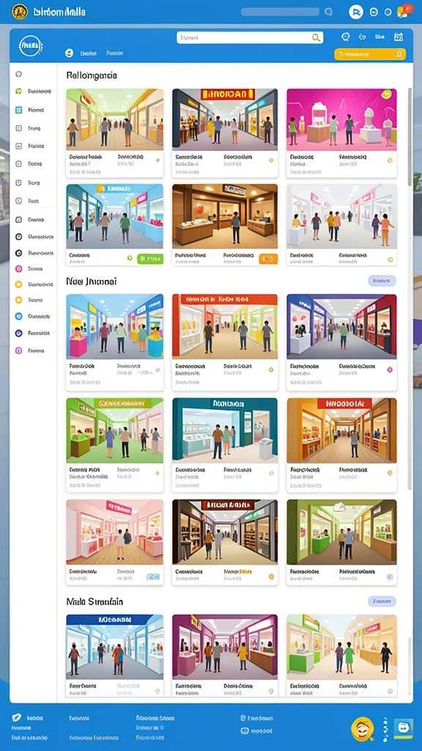Open the white profile avatar icon in top bar
Screen dimensions: 422x751
click(x=355, y=12)
